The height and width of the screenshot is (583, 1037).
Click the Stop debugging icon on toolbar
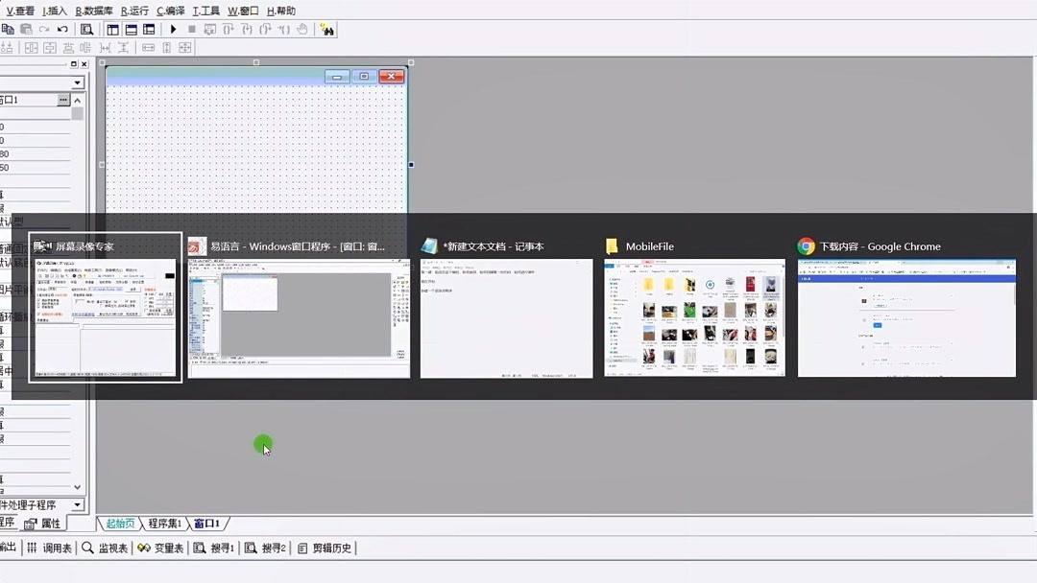(x=192, y=29)
